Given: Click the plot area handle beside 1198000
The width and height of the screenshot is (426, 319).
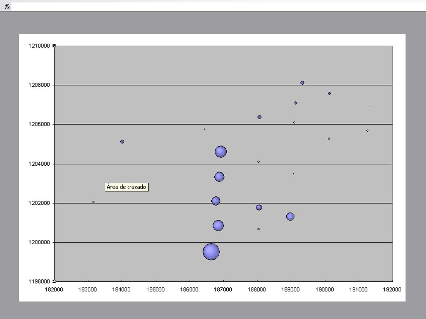Looking at the screenshot, I should point(54,281).
